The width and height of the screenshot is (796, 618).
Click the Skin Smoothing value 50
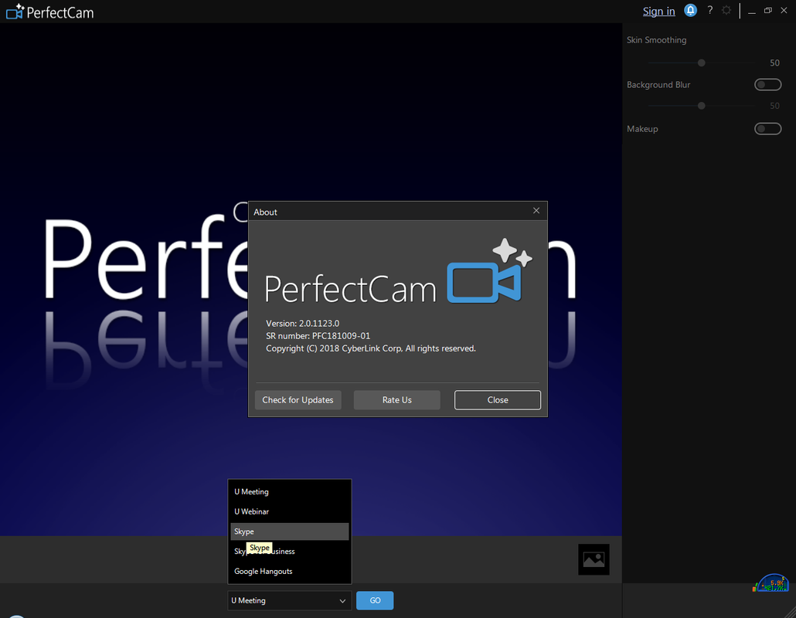[774, 63]
